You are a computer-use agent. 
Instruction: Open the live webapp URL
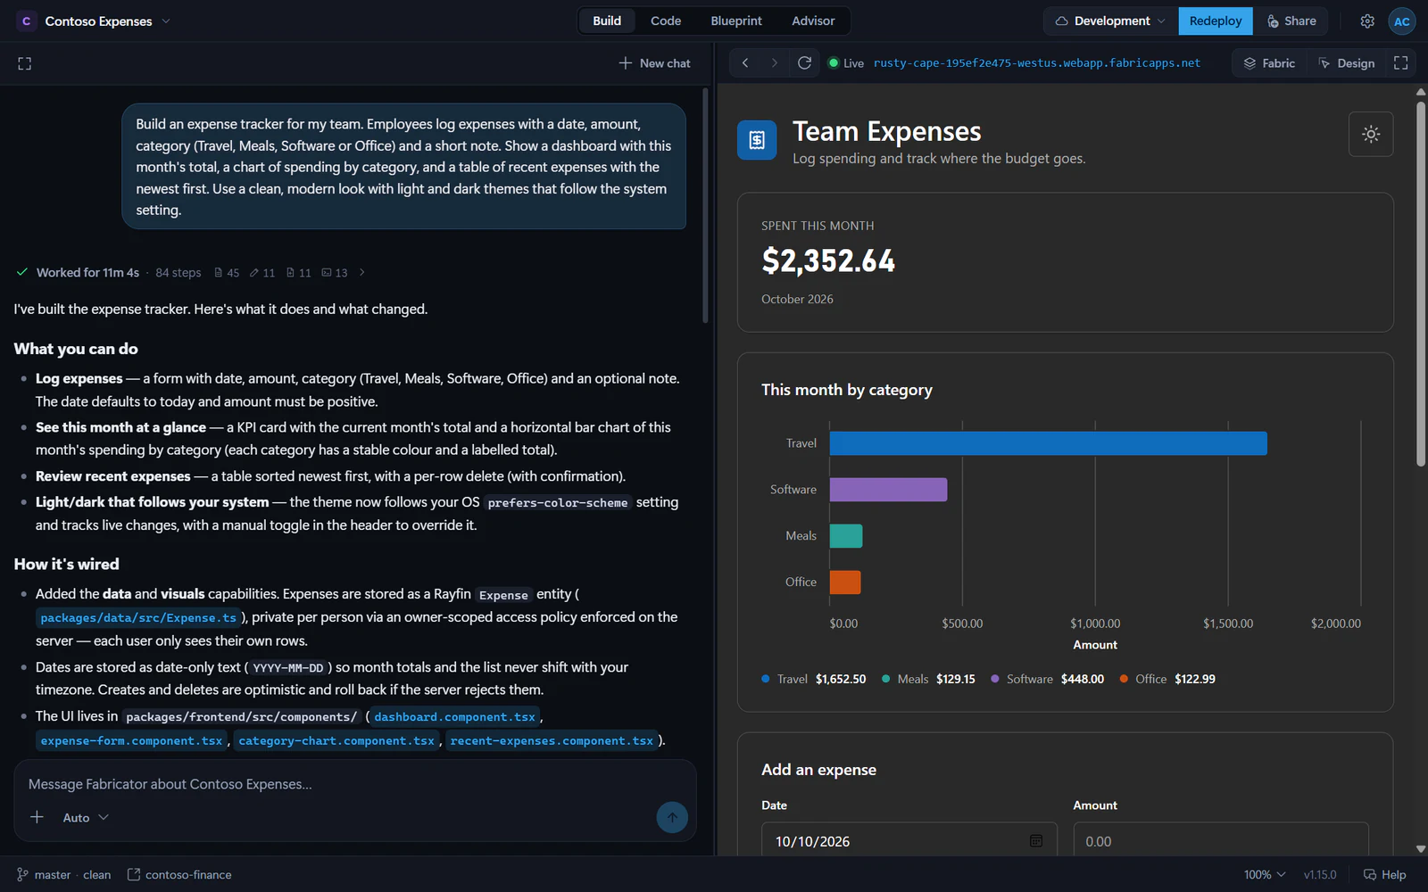(x=1037, y=63)
